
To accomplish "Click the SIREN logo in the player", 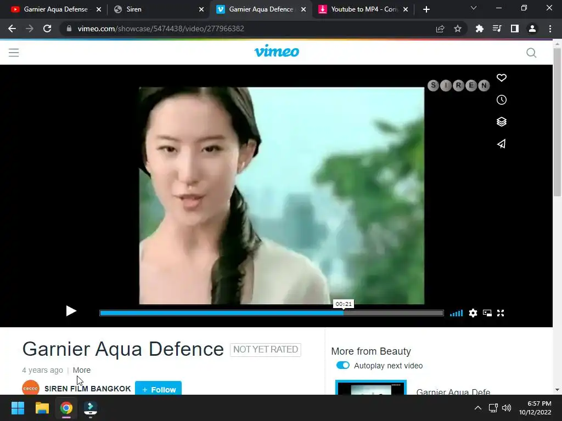I will click(458, 86).
